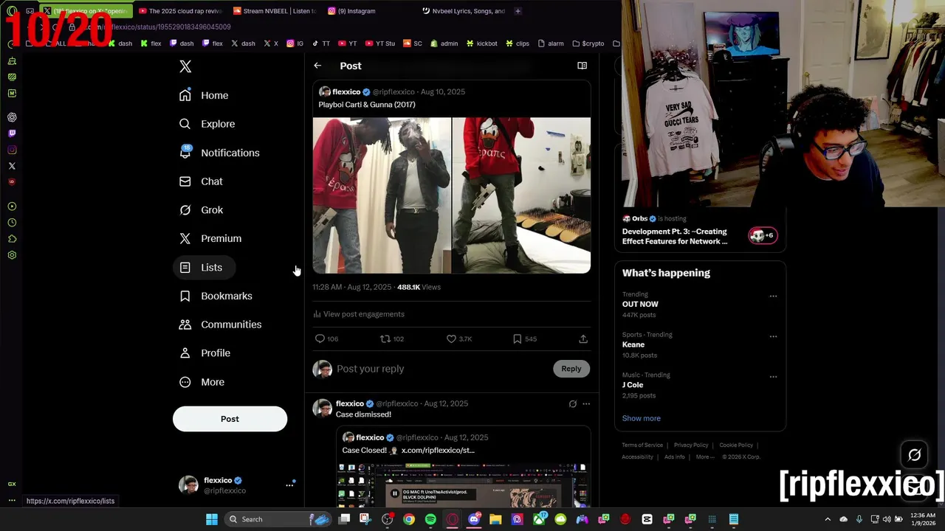
Task: Open the alarm bookmark
Action: pos(550,44)
